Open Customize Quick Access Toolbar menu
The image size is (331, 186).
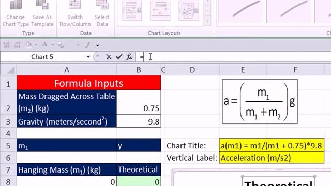coord(97,45)
